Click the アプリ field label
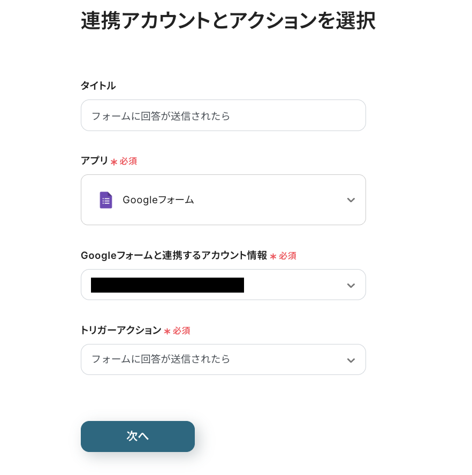Viewport: 472px width, 475px height. click(x=94, y=161)
